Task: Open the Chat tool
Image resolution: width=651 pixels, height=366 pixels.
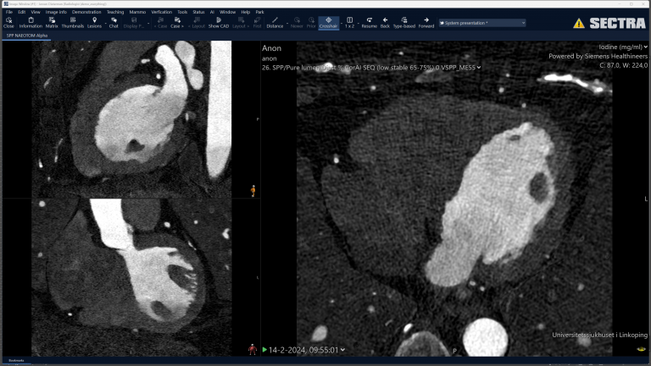Action: coord(114,22)
